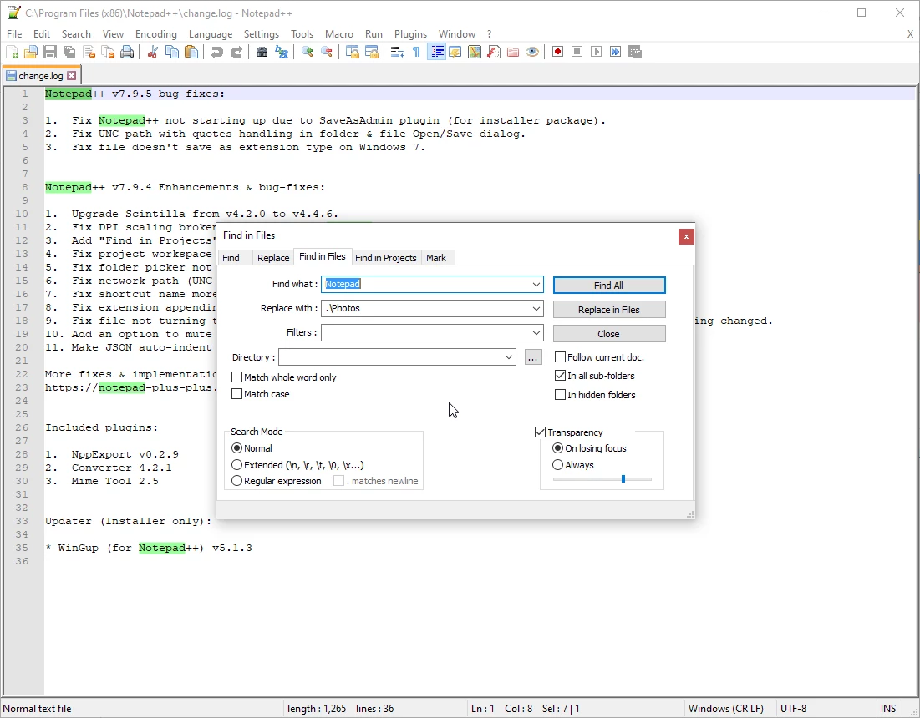Click the Copy toolbar icon
This screenshot has width=920, height=718.
point(172,52)
